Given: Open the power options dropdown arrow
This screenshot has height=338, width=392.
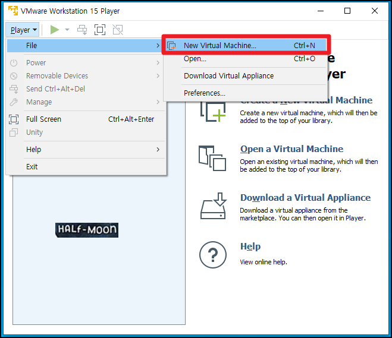Looking at the screenshot, I should pyautogui.click(x=67, y=30).
